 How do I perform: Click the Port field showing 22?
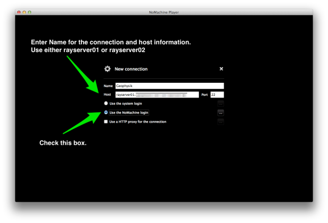click(217, 95)
